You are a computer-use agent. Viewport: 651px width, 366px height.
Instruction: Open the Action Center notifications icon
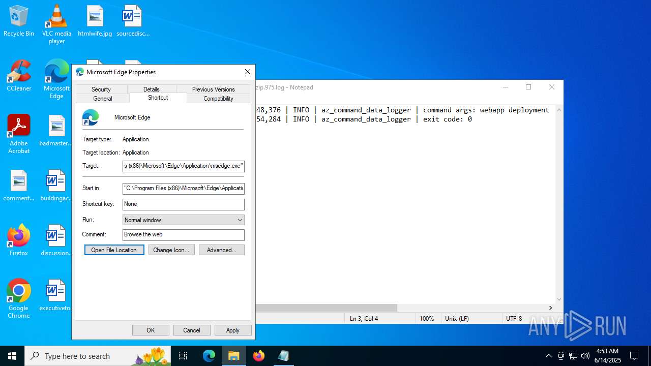click(x=634, y=356)
